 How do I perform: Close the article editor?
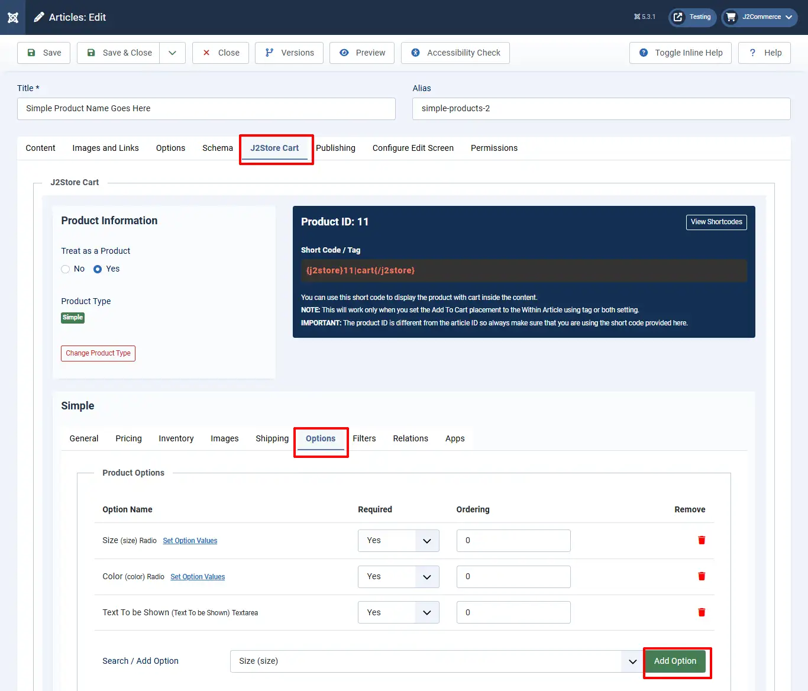221,53
